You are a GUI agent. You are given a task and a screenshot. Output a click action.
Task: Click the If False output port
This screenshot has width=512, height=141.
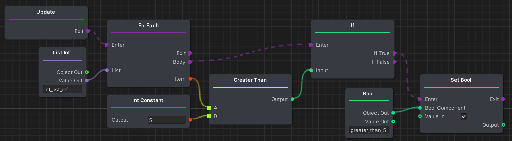click(x=394, y=62)
